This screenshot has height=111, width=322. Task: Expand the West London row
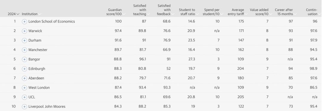[x=24, y=88]
